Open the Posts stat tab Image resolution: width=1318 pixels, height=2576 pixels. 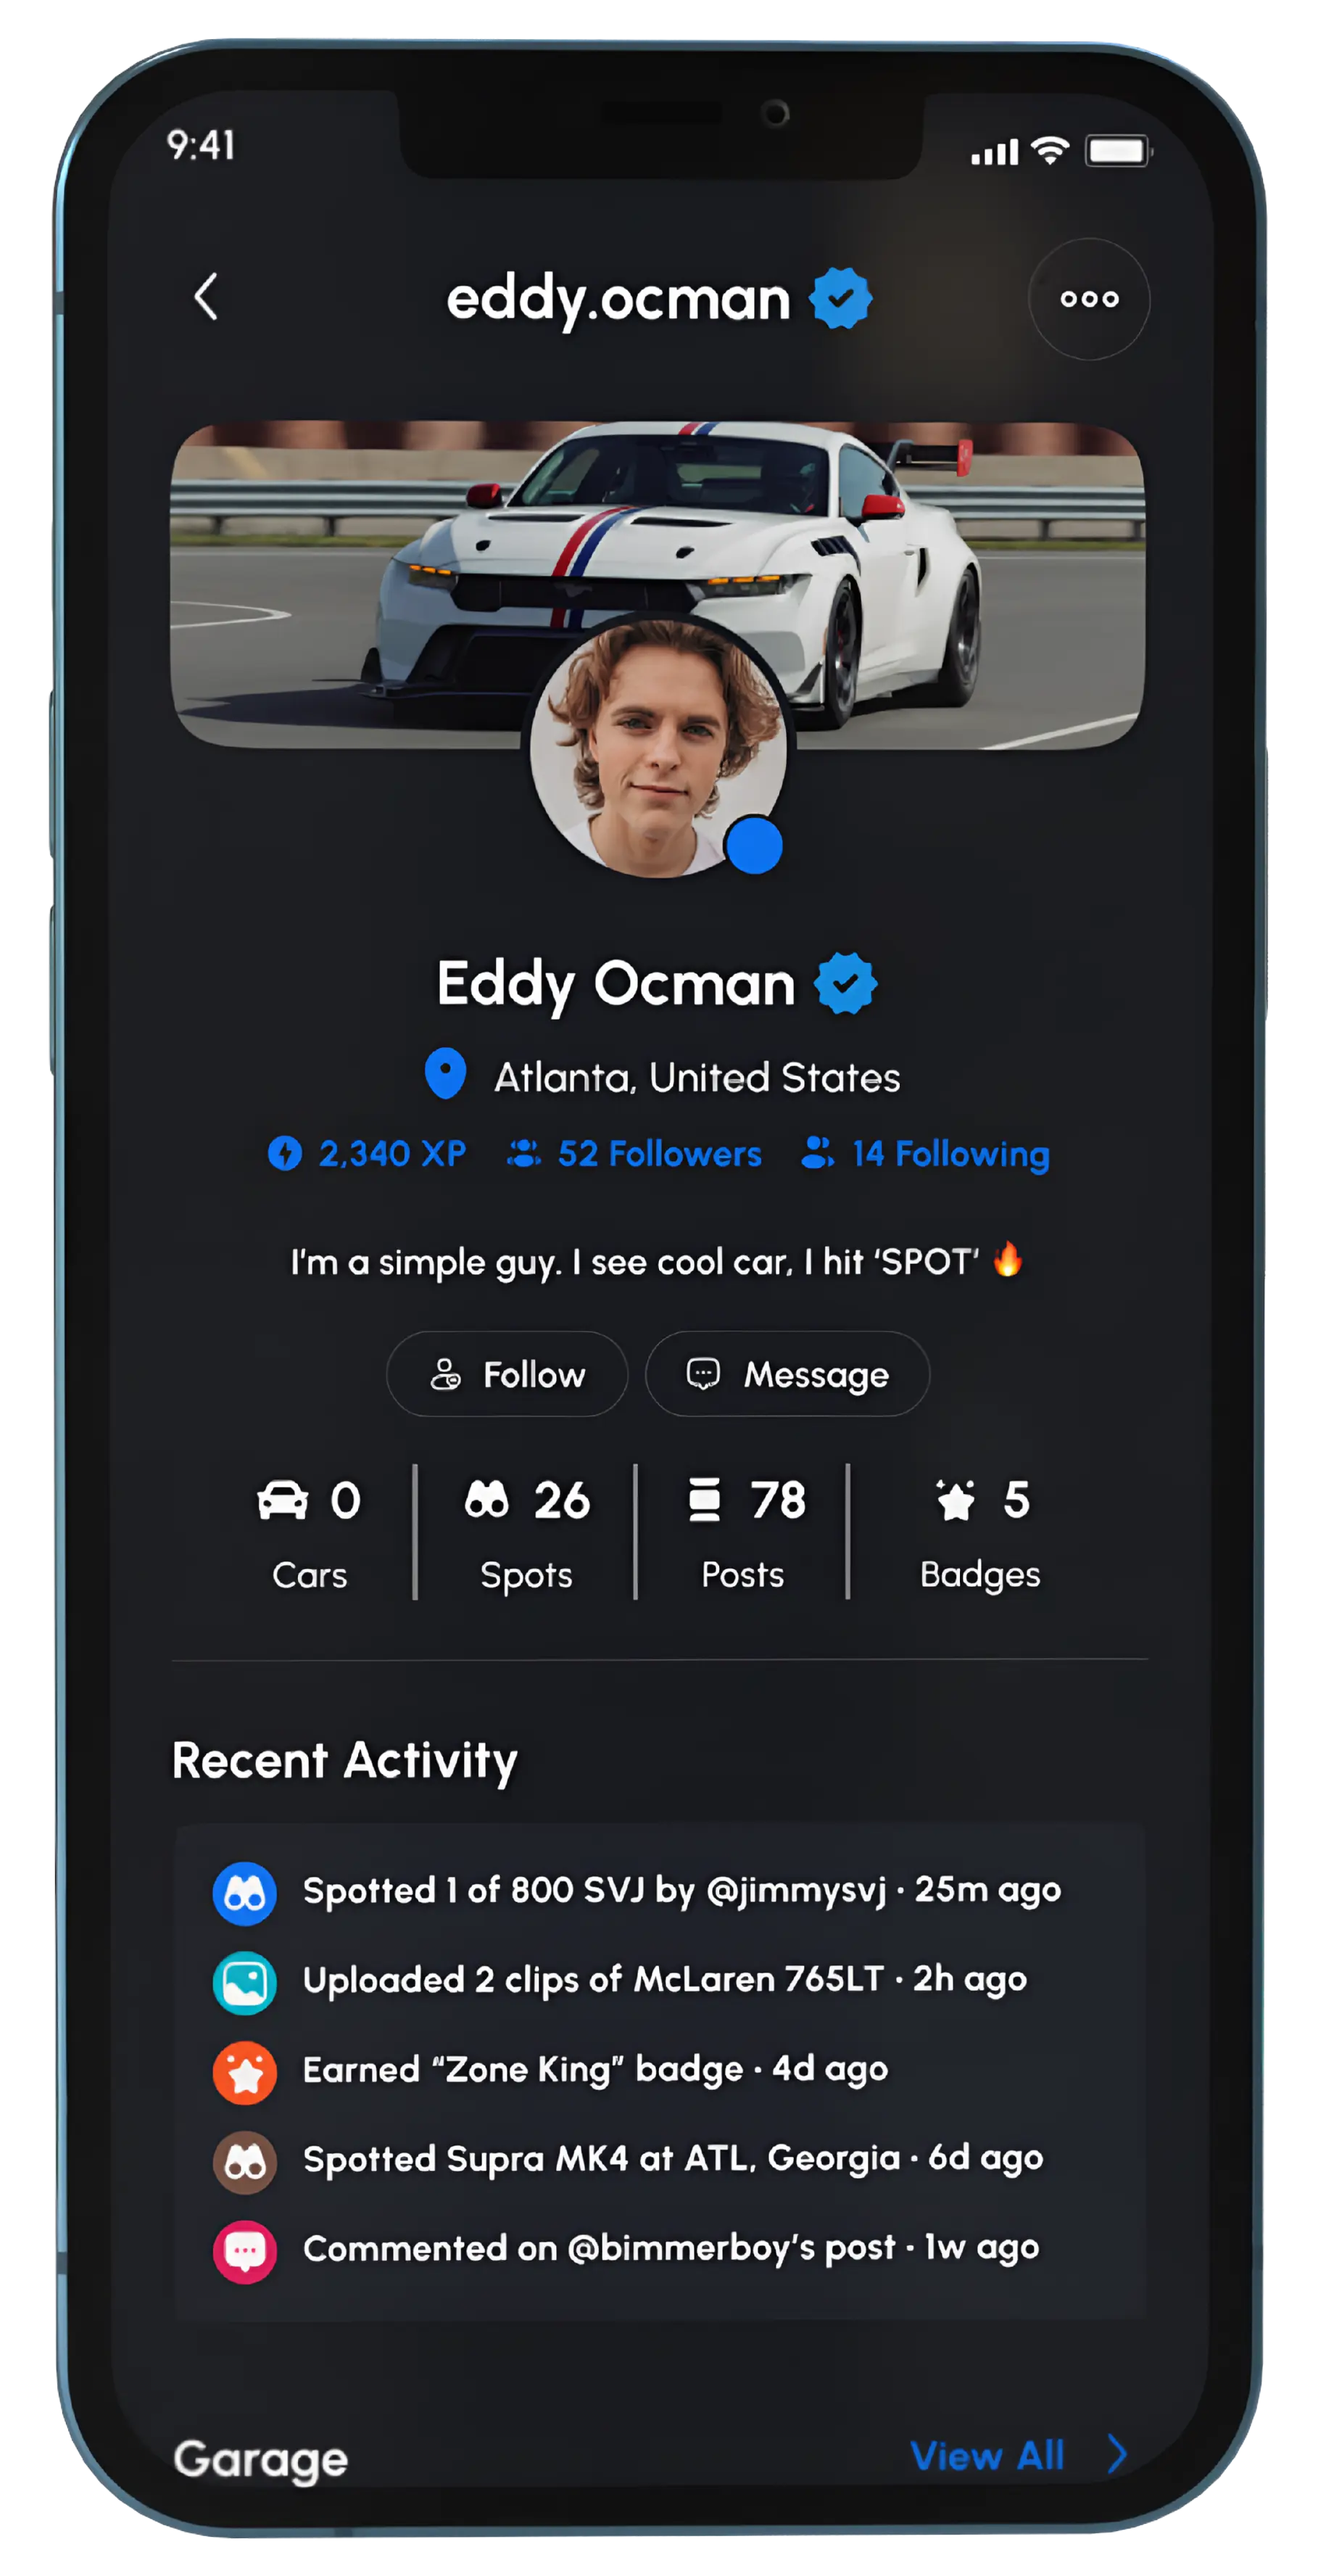click(744, 1534)
